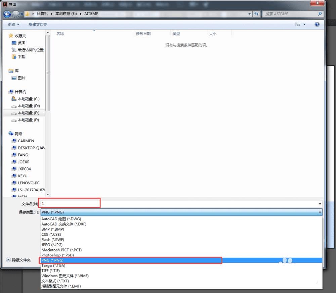
Task: Open network computer CARMEN
Action: tap(26, 141)
